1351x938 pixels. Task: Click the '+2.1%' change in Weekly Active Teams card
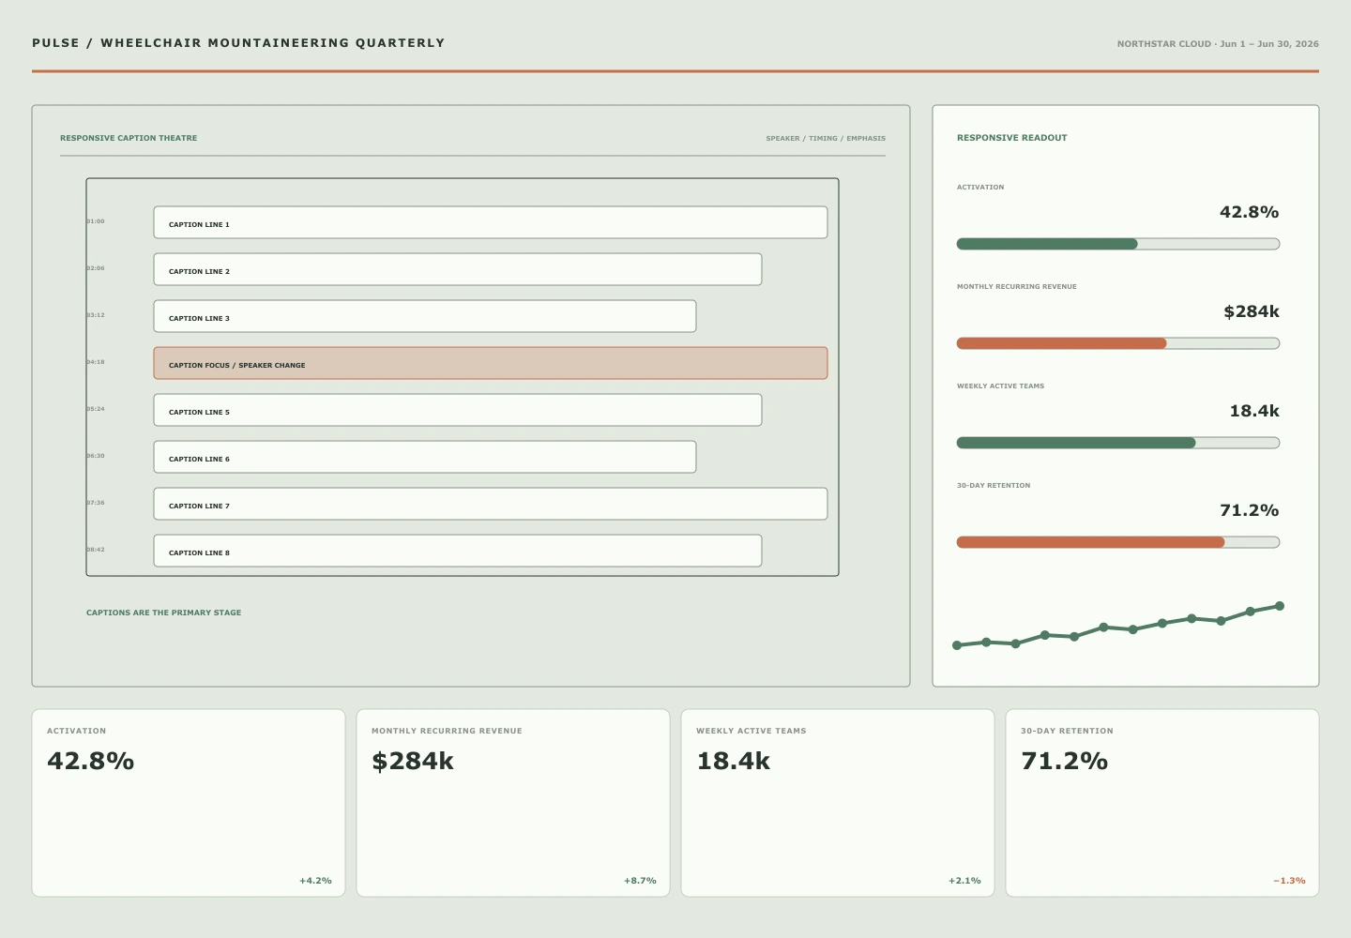(x=965, y=881)
